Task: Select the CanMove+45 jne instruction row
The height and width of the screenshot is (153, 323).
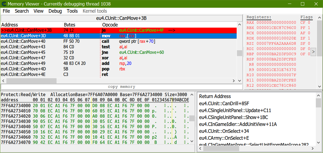Action: [x=119, y=52]
